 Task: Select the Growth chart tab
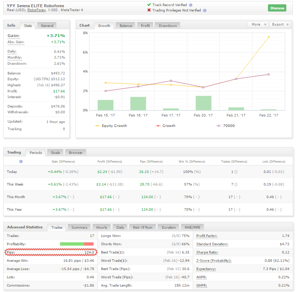coord(104,26)
